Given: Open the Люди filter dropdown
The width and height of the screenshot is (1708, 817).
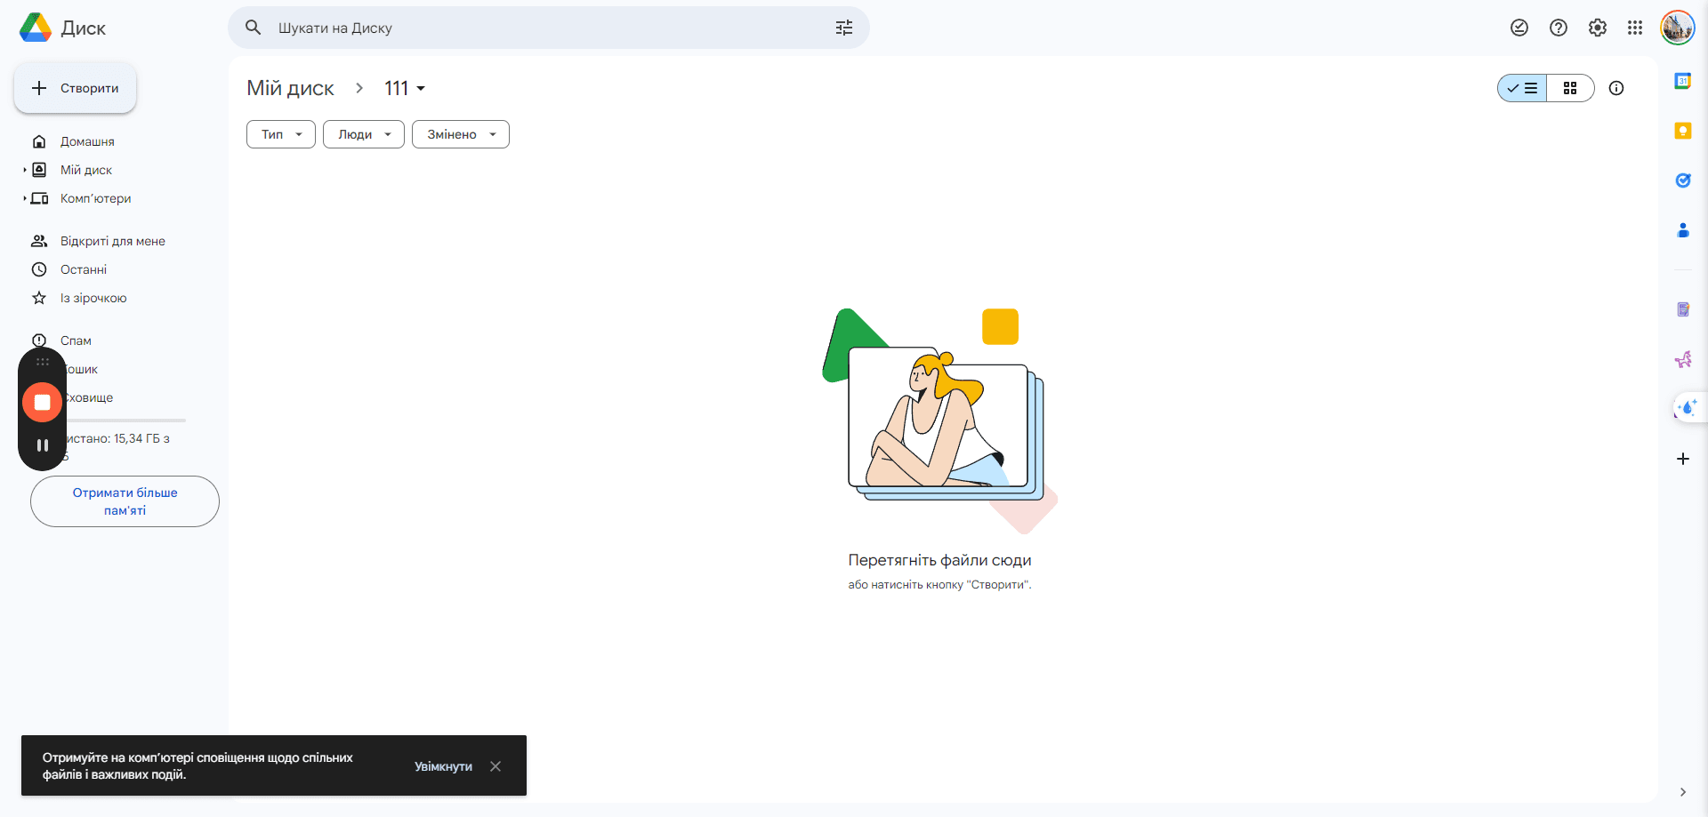Looking at the screenshot, I should click(364, 134).
